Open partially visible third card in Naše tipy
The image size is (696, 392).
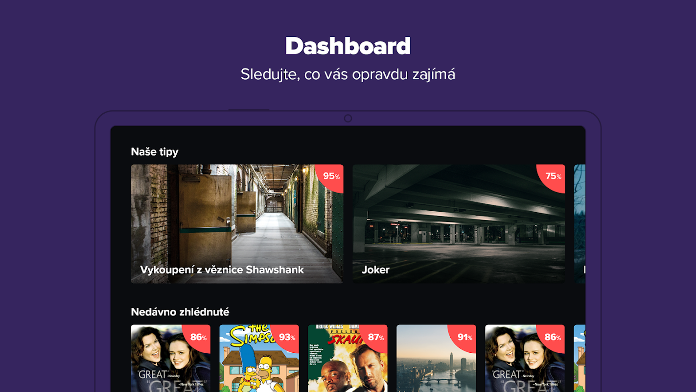580,224
